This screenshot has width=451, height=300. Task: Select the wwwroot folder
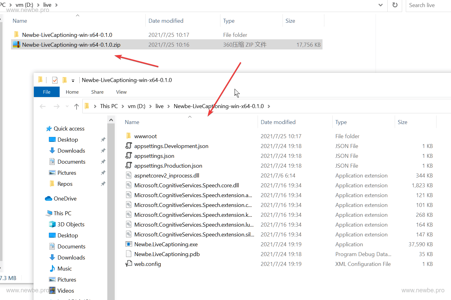coord(145,136)
